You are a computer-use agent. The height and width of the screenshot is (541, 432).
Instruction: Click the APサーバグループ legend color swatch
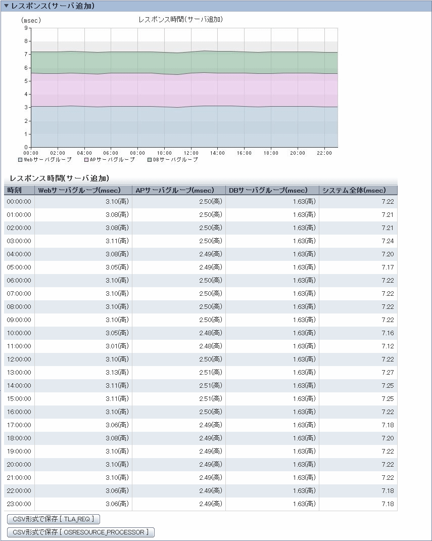86,160
